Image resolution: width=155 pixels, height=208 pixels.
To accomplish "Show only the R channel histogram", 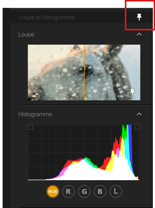I will tap(69, 191).
